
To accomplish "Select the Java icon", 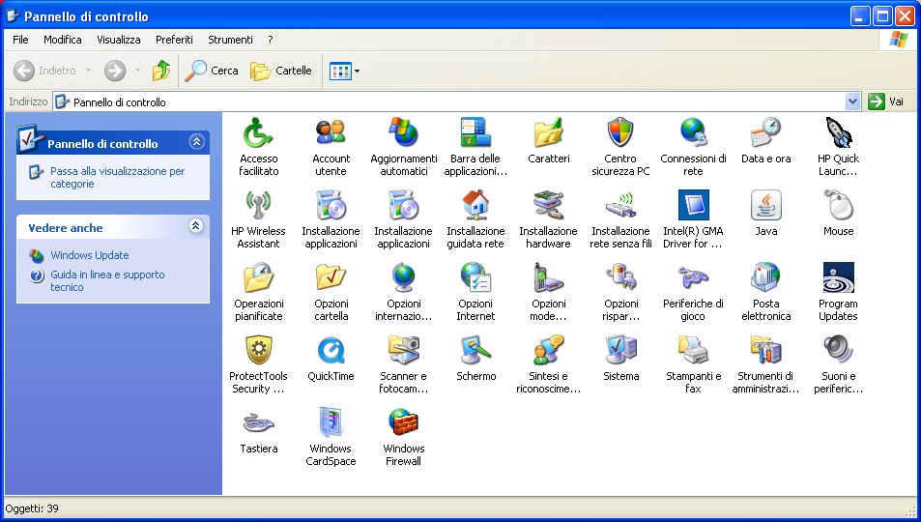I will (766, 205).
